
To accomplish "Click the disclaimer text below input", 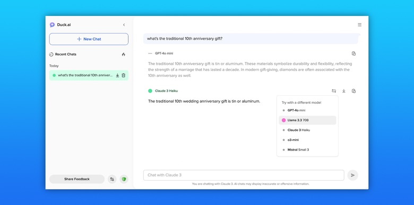I will (x=251, y=184).
